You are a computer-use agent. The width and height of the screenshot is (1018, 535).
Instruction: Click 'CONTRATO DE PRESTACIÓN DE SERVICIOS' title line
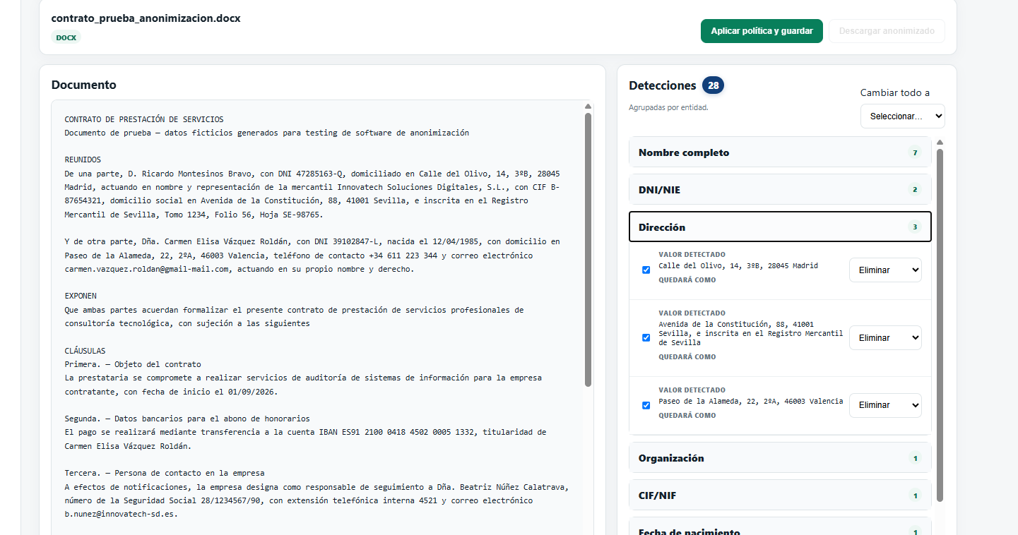(144, 119)
